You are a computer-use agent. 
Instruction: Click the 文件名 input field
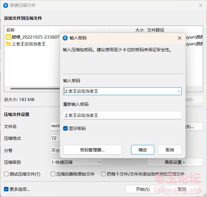[55, 126]
